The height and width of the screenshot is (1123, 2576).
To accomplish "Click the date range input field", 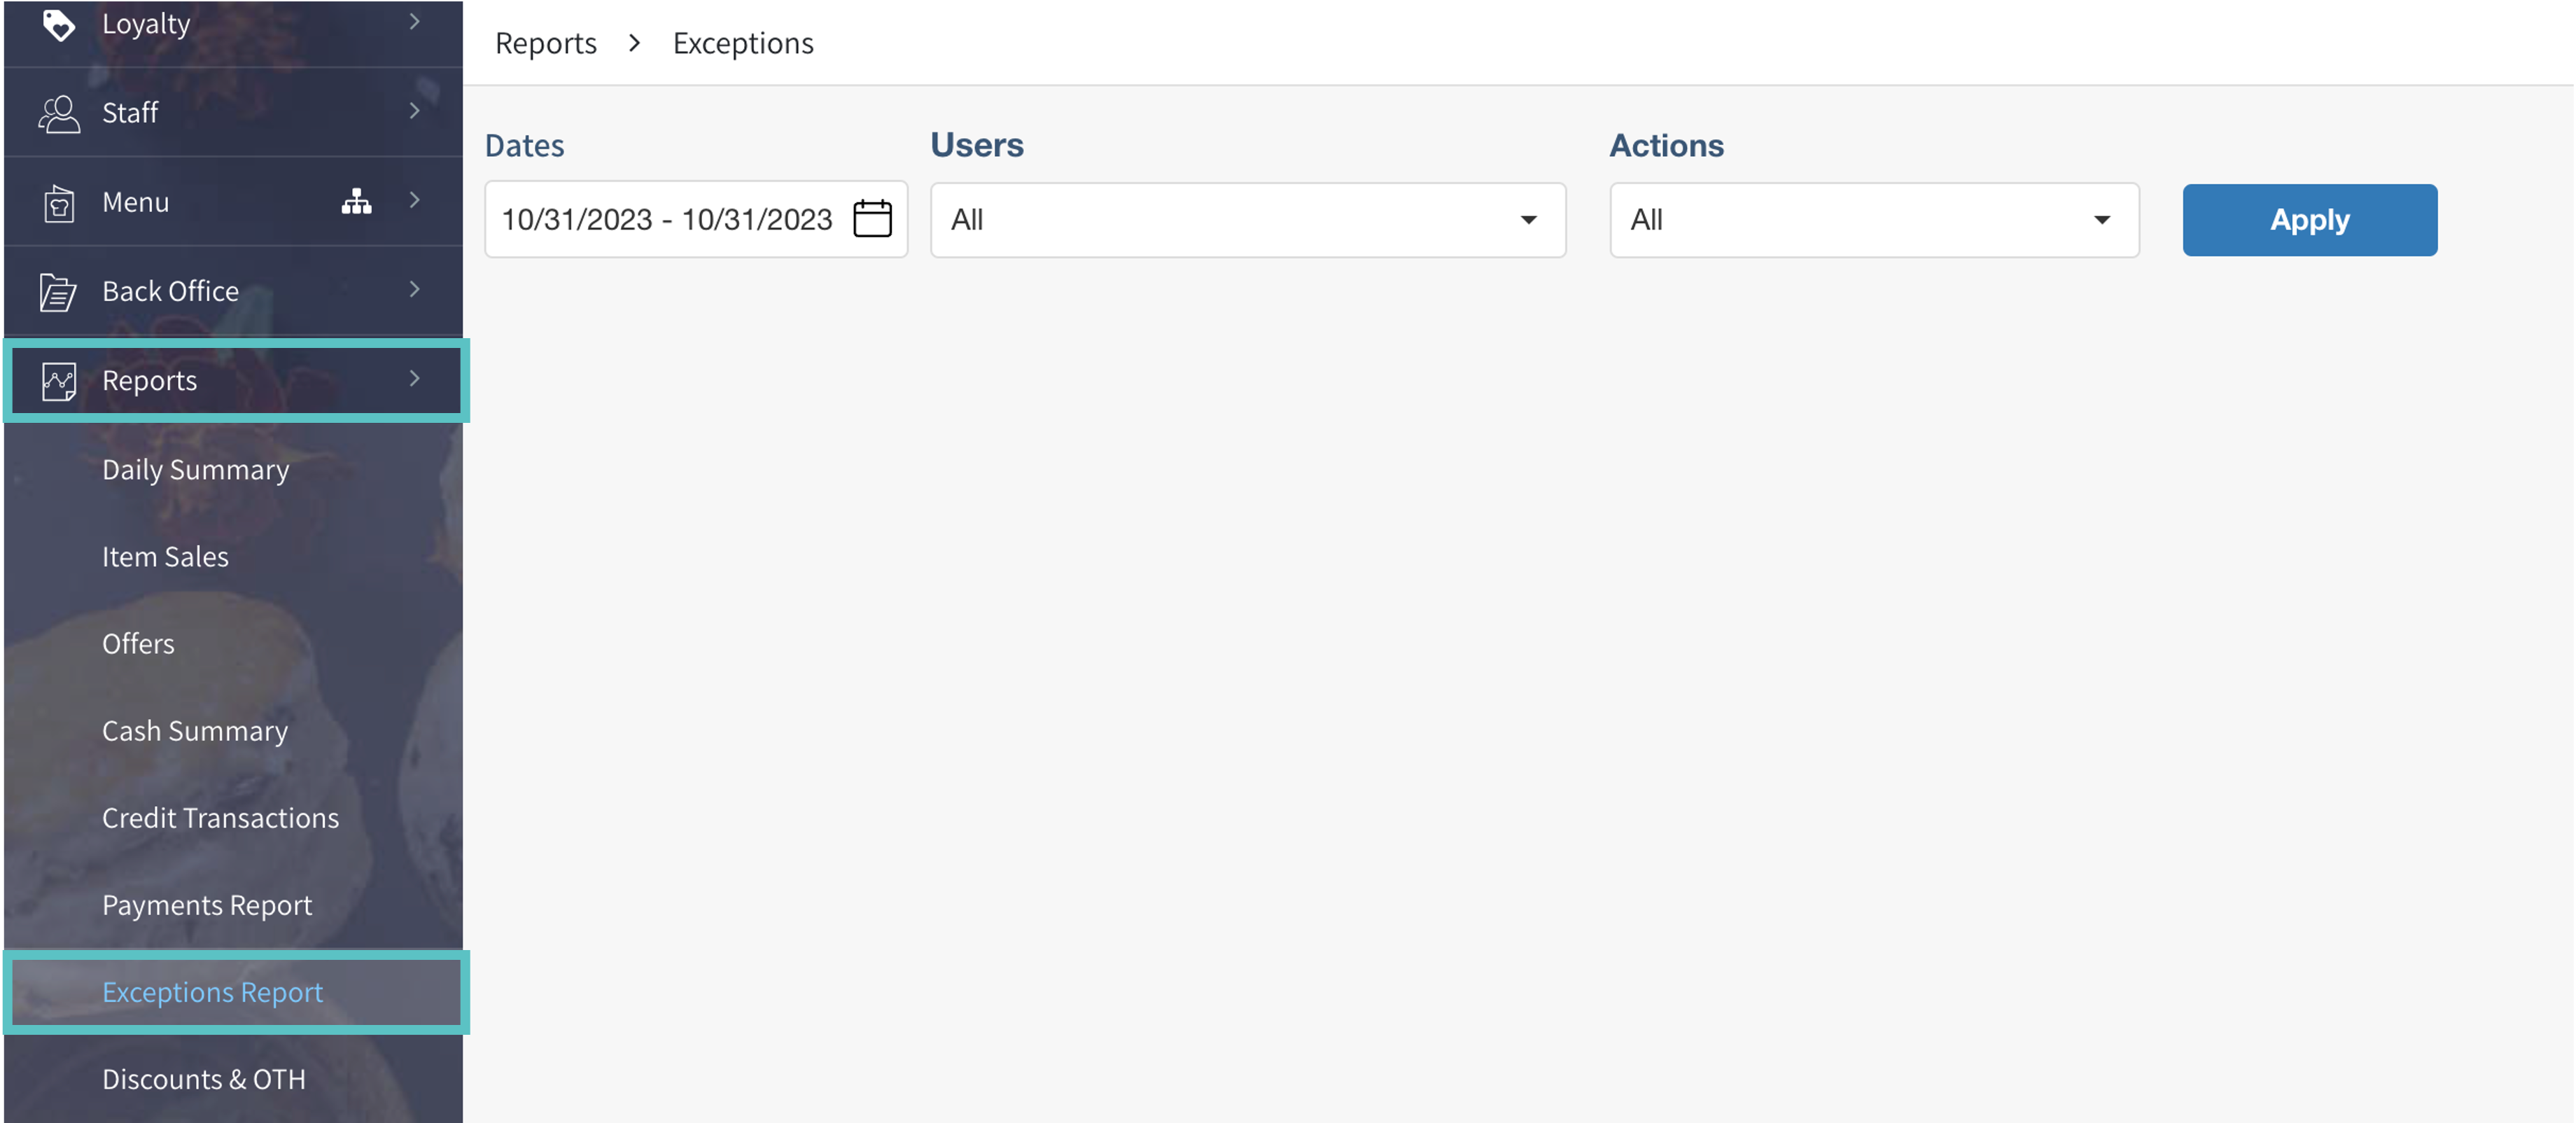I will (x=666, y=220).
